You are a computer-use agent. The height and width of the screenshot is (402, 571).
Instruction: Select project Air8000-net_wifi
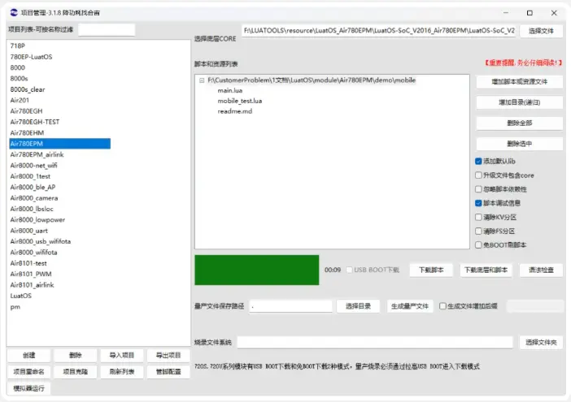pyautogui.click(x=34, y=166)
